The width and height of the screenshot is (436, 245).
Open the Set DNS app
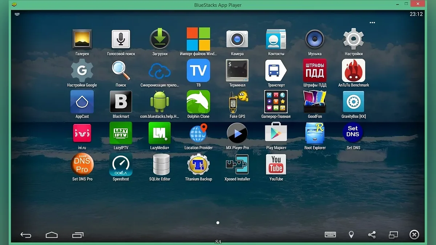pyautogui.click(x=353, y=133)
